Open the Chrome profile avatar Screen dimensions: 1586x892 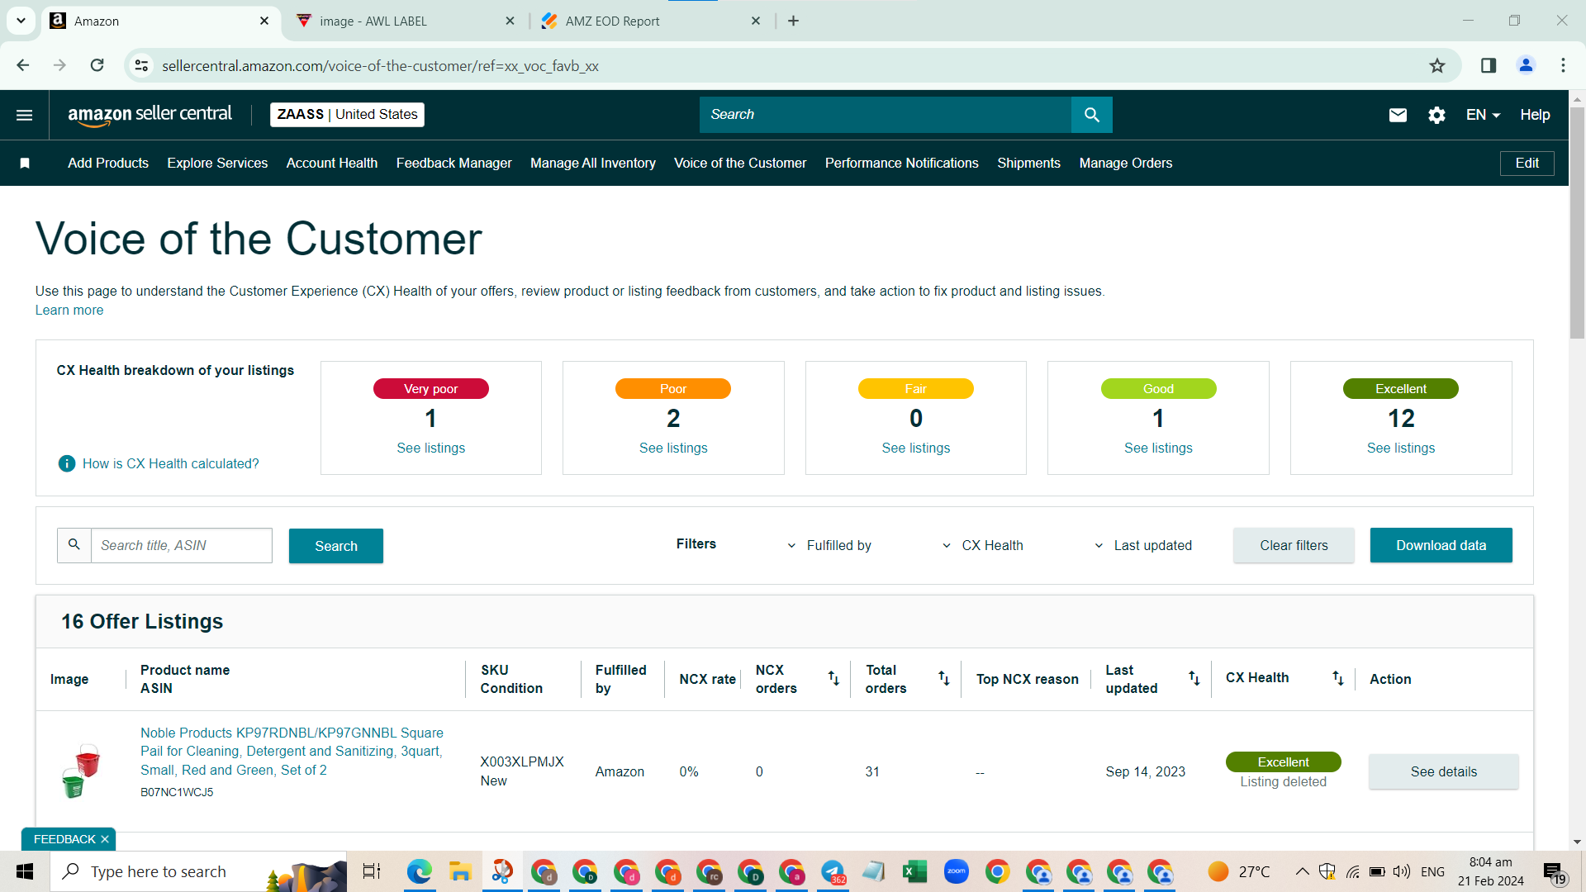(1526, 65)
